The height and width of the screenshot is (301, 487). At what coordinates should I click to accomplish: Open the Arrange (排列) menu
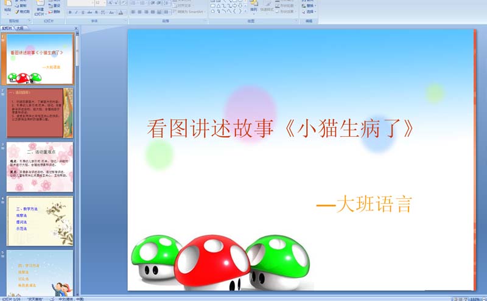point(254,7)
